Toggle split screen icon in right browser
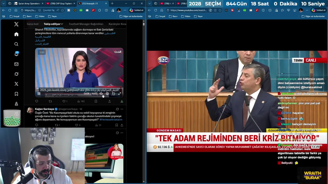 (270, 10)
